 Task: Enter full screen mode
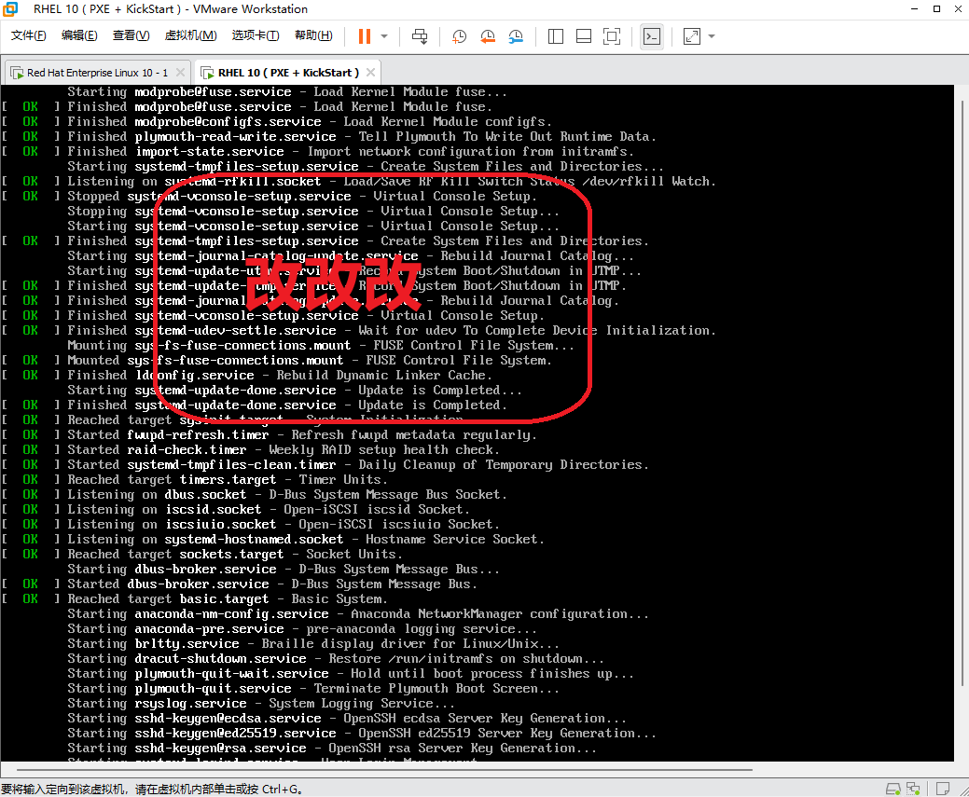[x=612, y=36]
